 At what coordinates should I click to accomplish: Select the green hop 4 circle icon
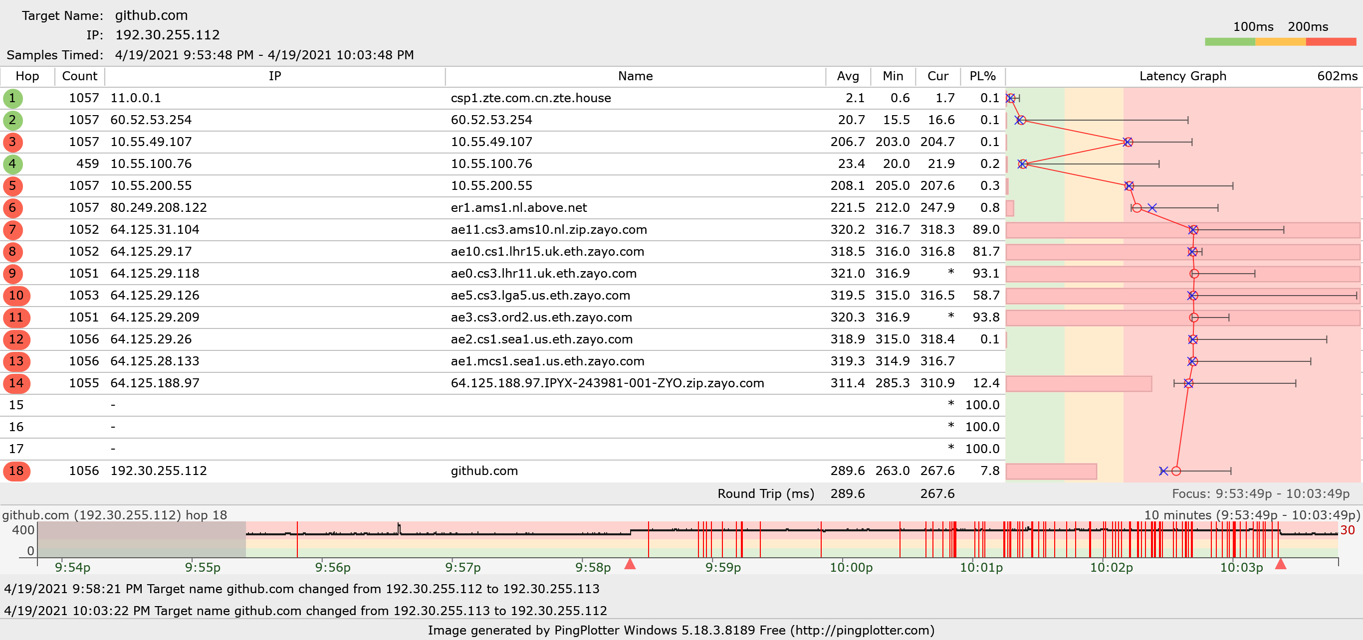pos(12,164)
